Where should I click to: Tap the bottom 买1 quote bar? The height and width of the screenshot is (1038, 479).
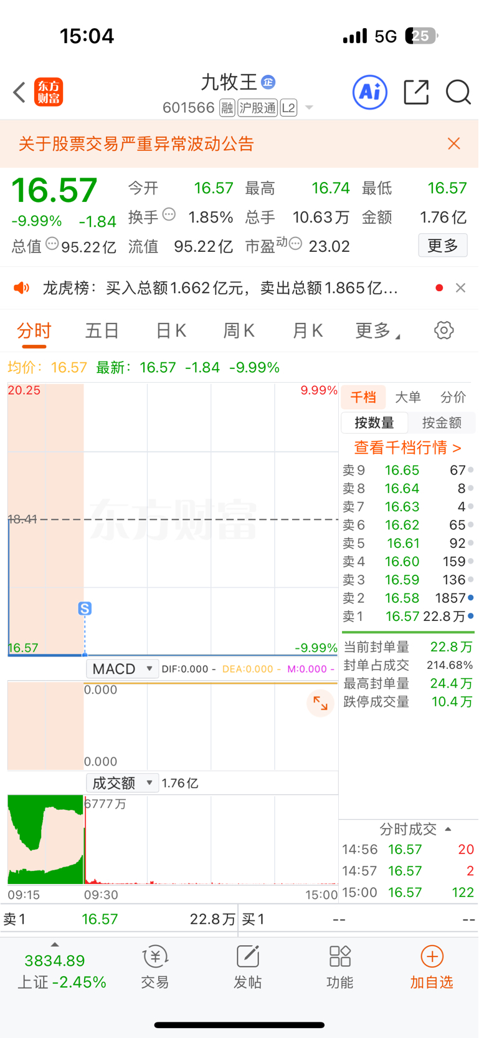pyautogui.click(x=359, y=919)
